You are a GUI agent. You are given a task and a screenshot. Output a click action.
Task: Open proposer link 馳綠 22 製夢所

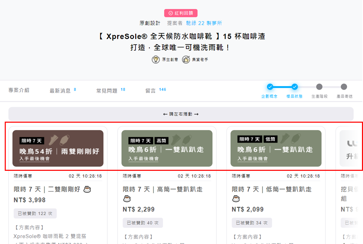click(x=204, y=23)
